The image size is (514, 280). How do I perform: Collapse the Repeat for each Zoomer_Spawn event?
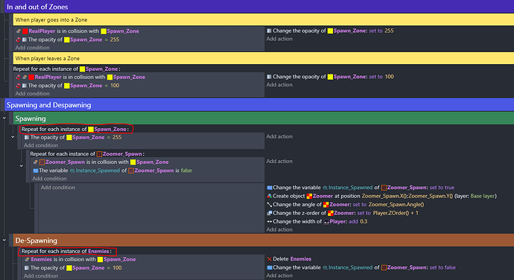pyautogui.click(x=22, y=166)
